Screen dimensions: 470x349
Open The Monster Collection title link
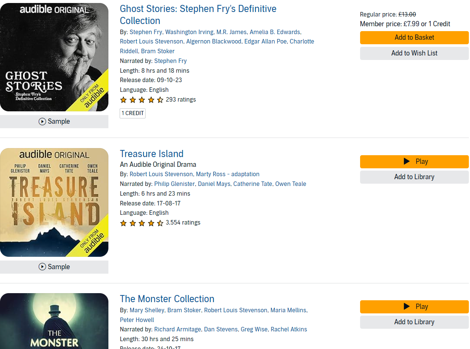coord(167,299)
